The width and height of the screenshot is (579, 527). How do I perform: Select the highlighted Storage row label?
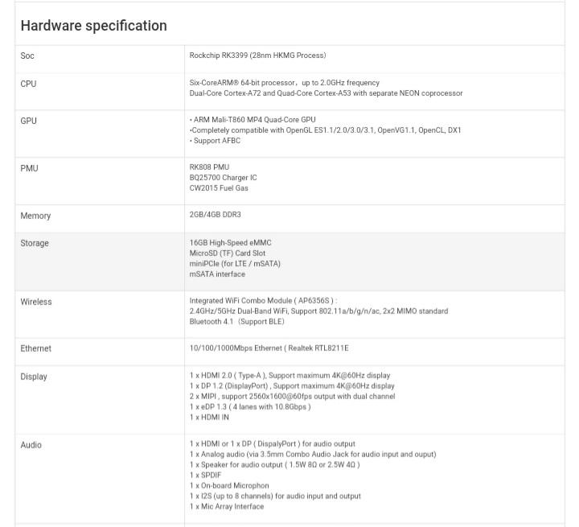[35, 243]
